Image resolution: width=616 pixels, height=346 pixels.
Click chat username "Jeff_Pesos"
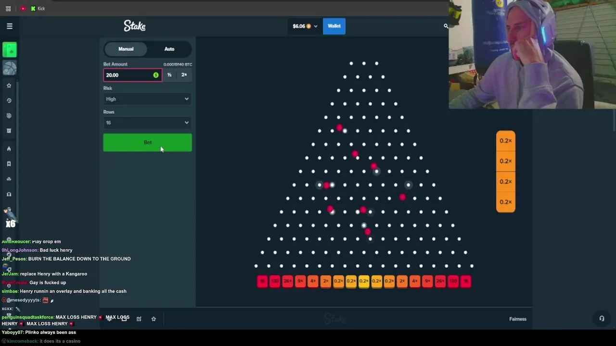[x=14, y=259]
